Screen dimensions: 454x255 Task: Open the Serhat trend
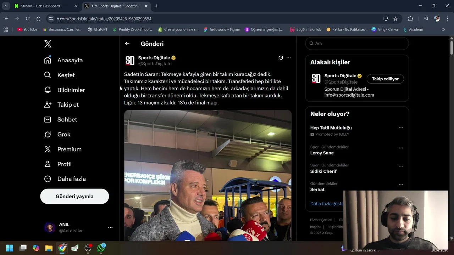tap(317, 189)
